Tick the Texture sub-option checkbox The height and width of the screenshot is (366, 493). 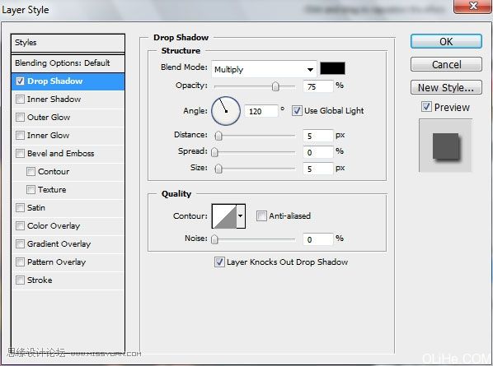tap(31, 190)
